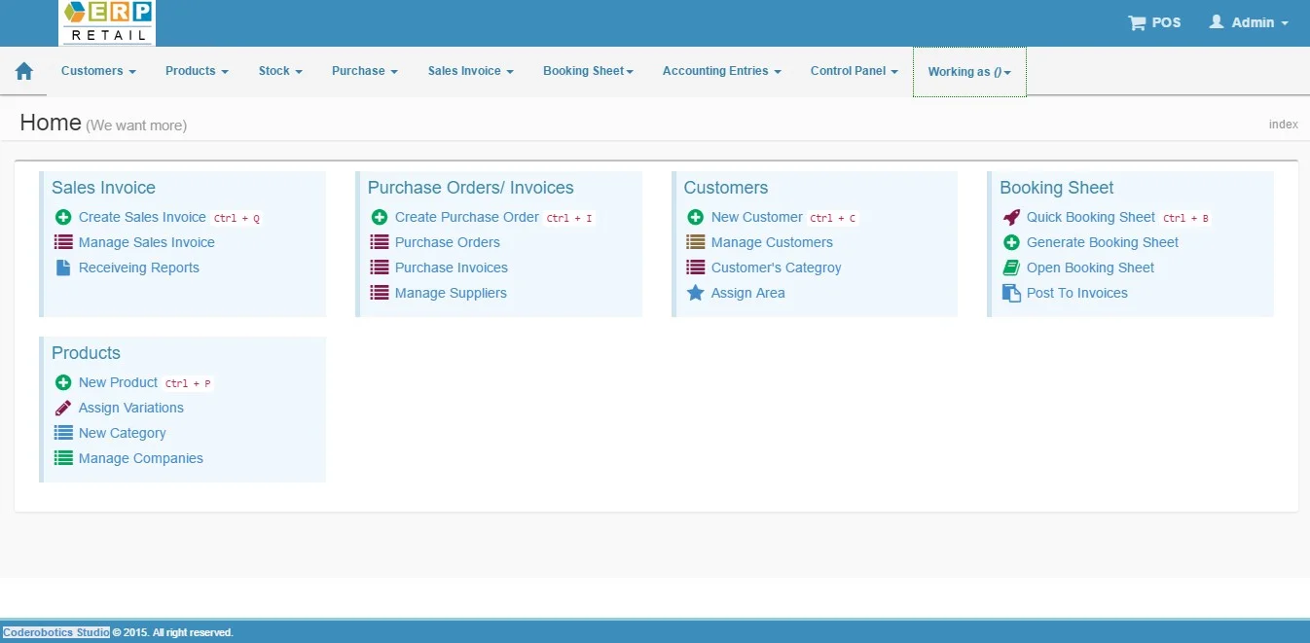Open the Receiveing Reports link

pos(139,268)
